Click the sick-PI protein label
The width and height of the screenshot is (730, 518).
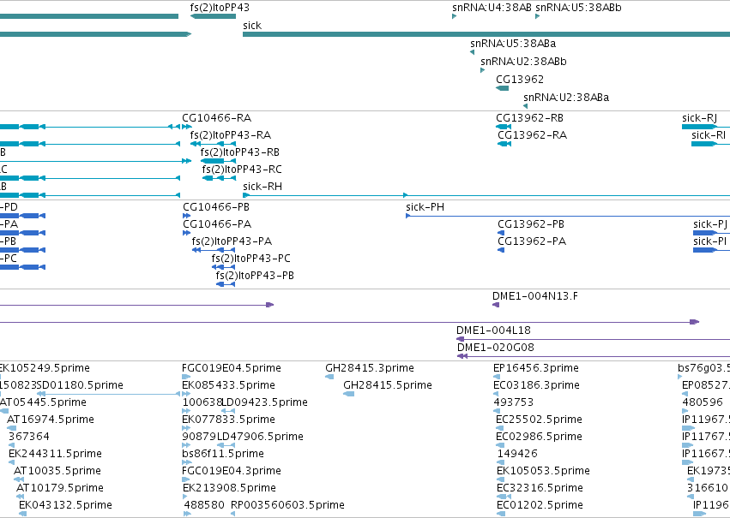pos(709,241)
